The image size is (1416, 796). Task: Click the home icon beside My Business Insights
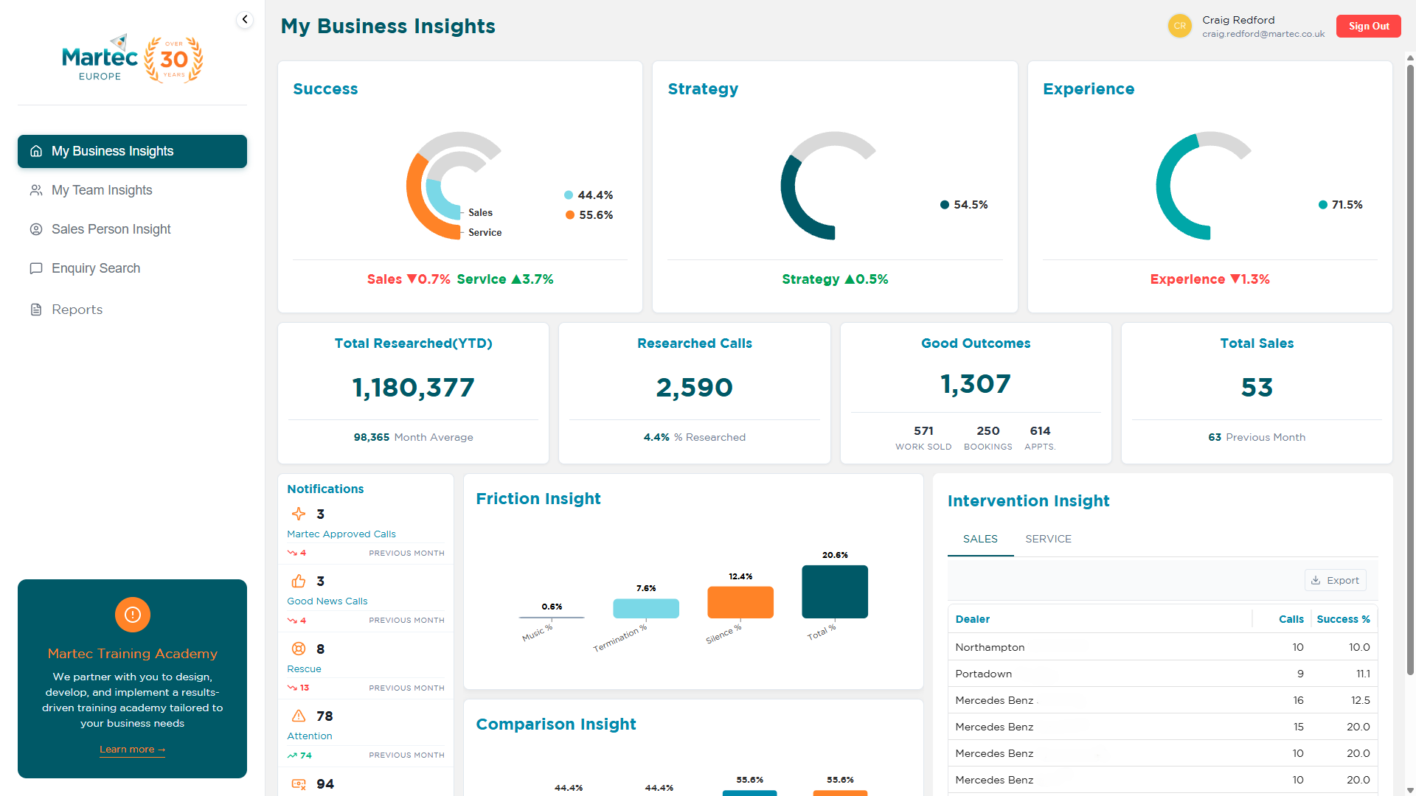click(x=36, y=151)
